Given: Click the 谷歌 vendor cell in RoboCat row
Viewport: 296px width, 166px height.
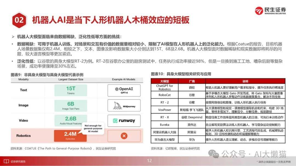Looking at the screenshot, I should (x=192, y=95).
